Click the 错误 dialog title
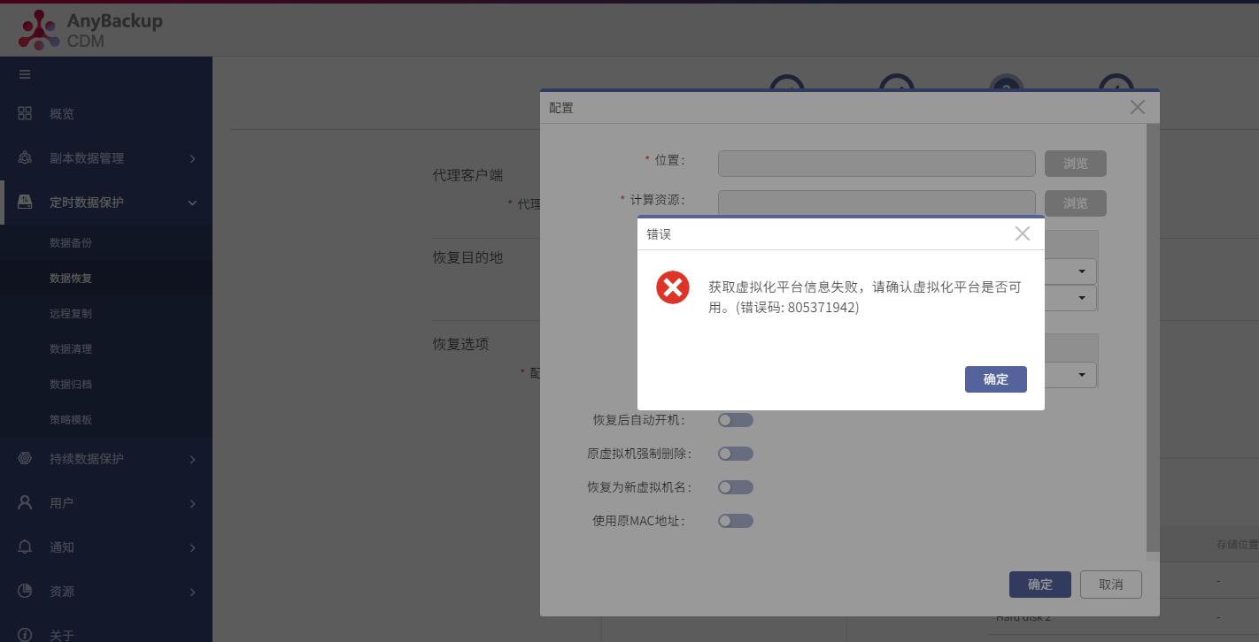Image resolution: width=1259 pixels, height=642 pixels. pos(659,234)
